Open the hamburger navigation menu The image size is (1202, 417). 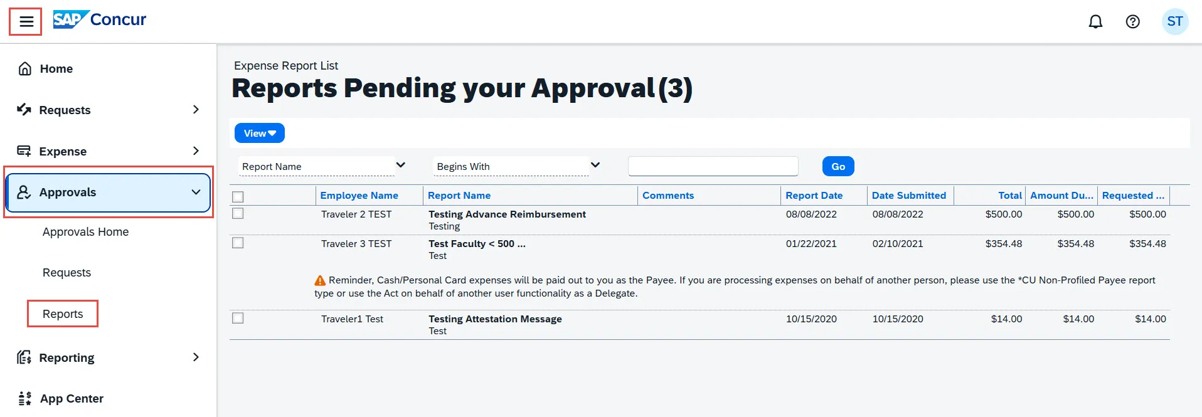(26, 22)
